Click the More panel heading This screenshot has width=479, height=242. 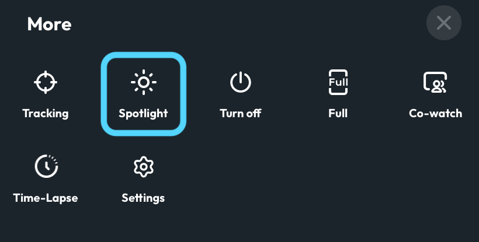49,24
